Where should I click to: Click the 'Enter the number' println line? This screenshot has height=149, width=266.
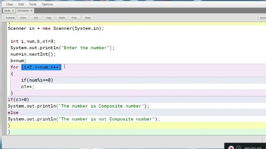tap(62, 48)
